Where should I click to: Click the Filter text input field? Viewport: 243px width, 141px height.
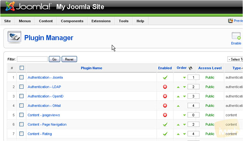[x=32, y=59]
